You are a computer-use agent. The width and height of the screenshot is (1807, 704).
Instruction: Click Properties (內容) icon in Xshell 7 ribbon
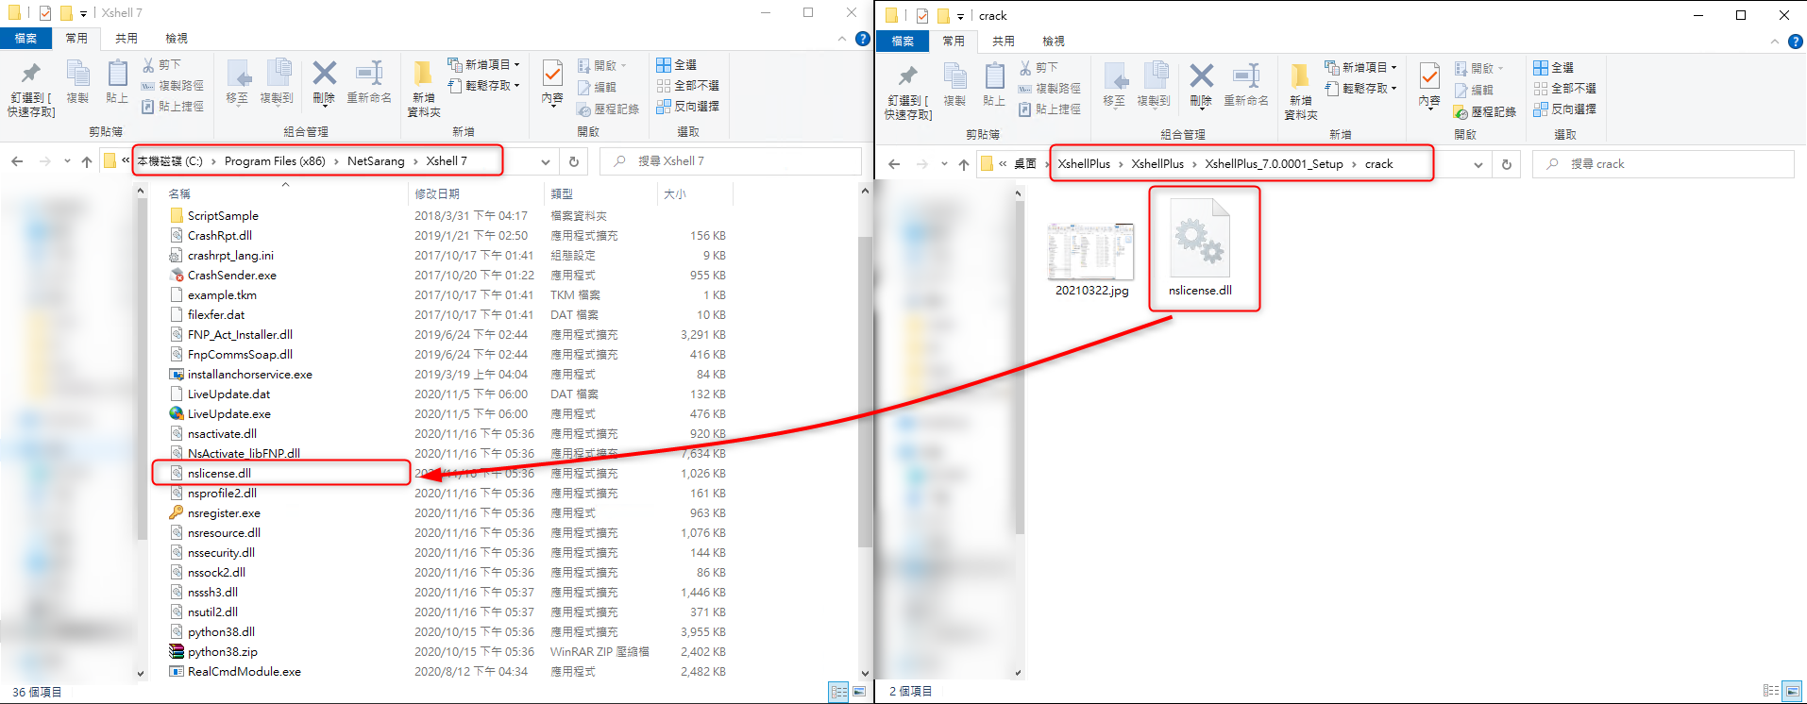553,74
